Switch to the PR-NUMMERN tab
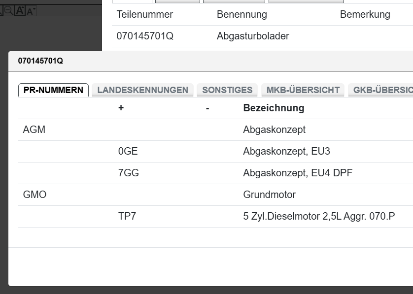 coord(53,90)
